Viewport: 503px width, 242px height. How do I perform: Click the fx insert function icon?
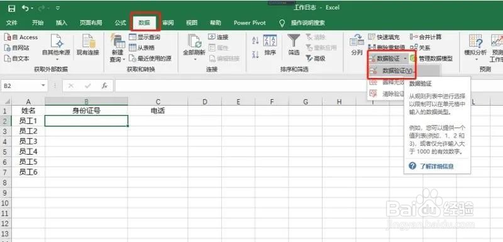point(104,86)
